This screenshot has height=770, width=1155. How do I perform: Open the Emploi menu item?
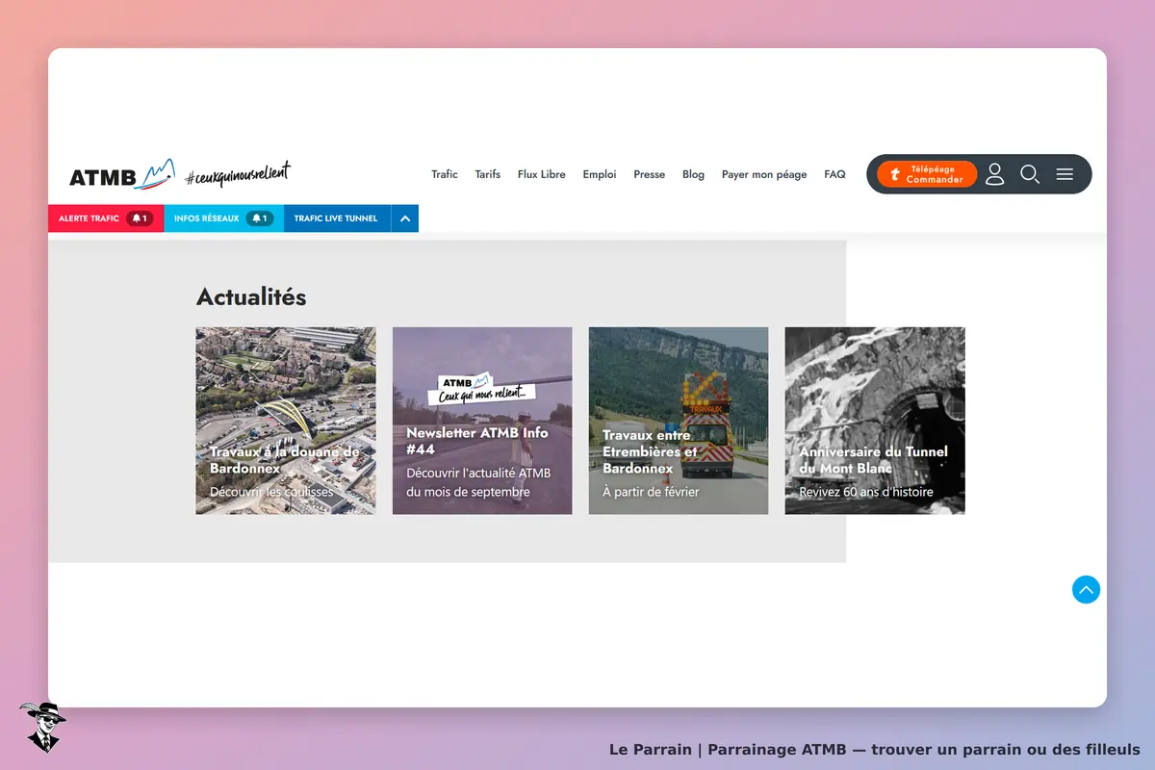coord(600,174)
